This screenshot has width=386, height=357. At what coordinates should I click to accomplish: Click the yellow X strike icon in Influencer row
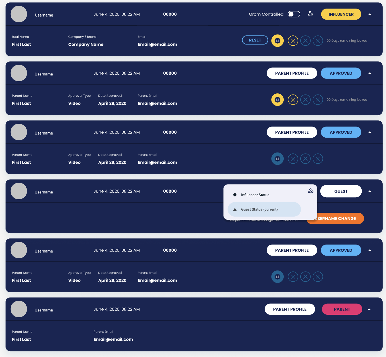[x=293, y=41]
